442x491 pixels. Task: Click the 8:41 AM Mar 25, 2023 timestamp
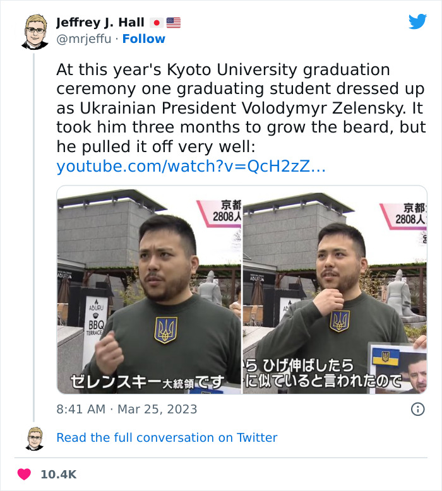coord(127,409)
